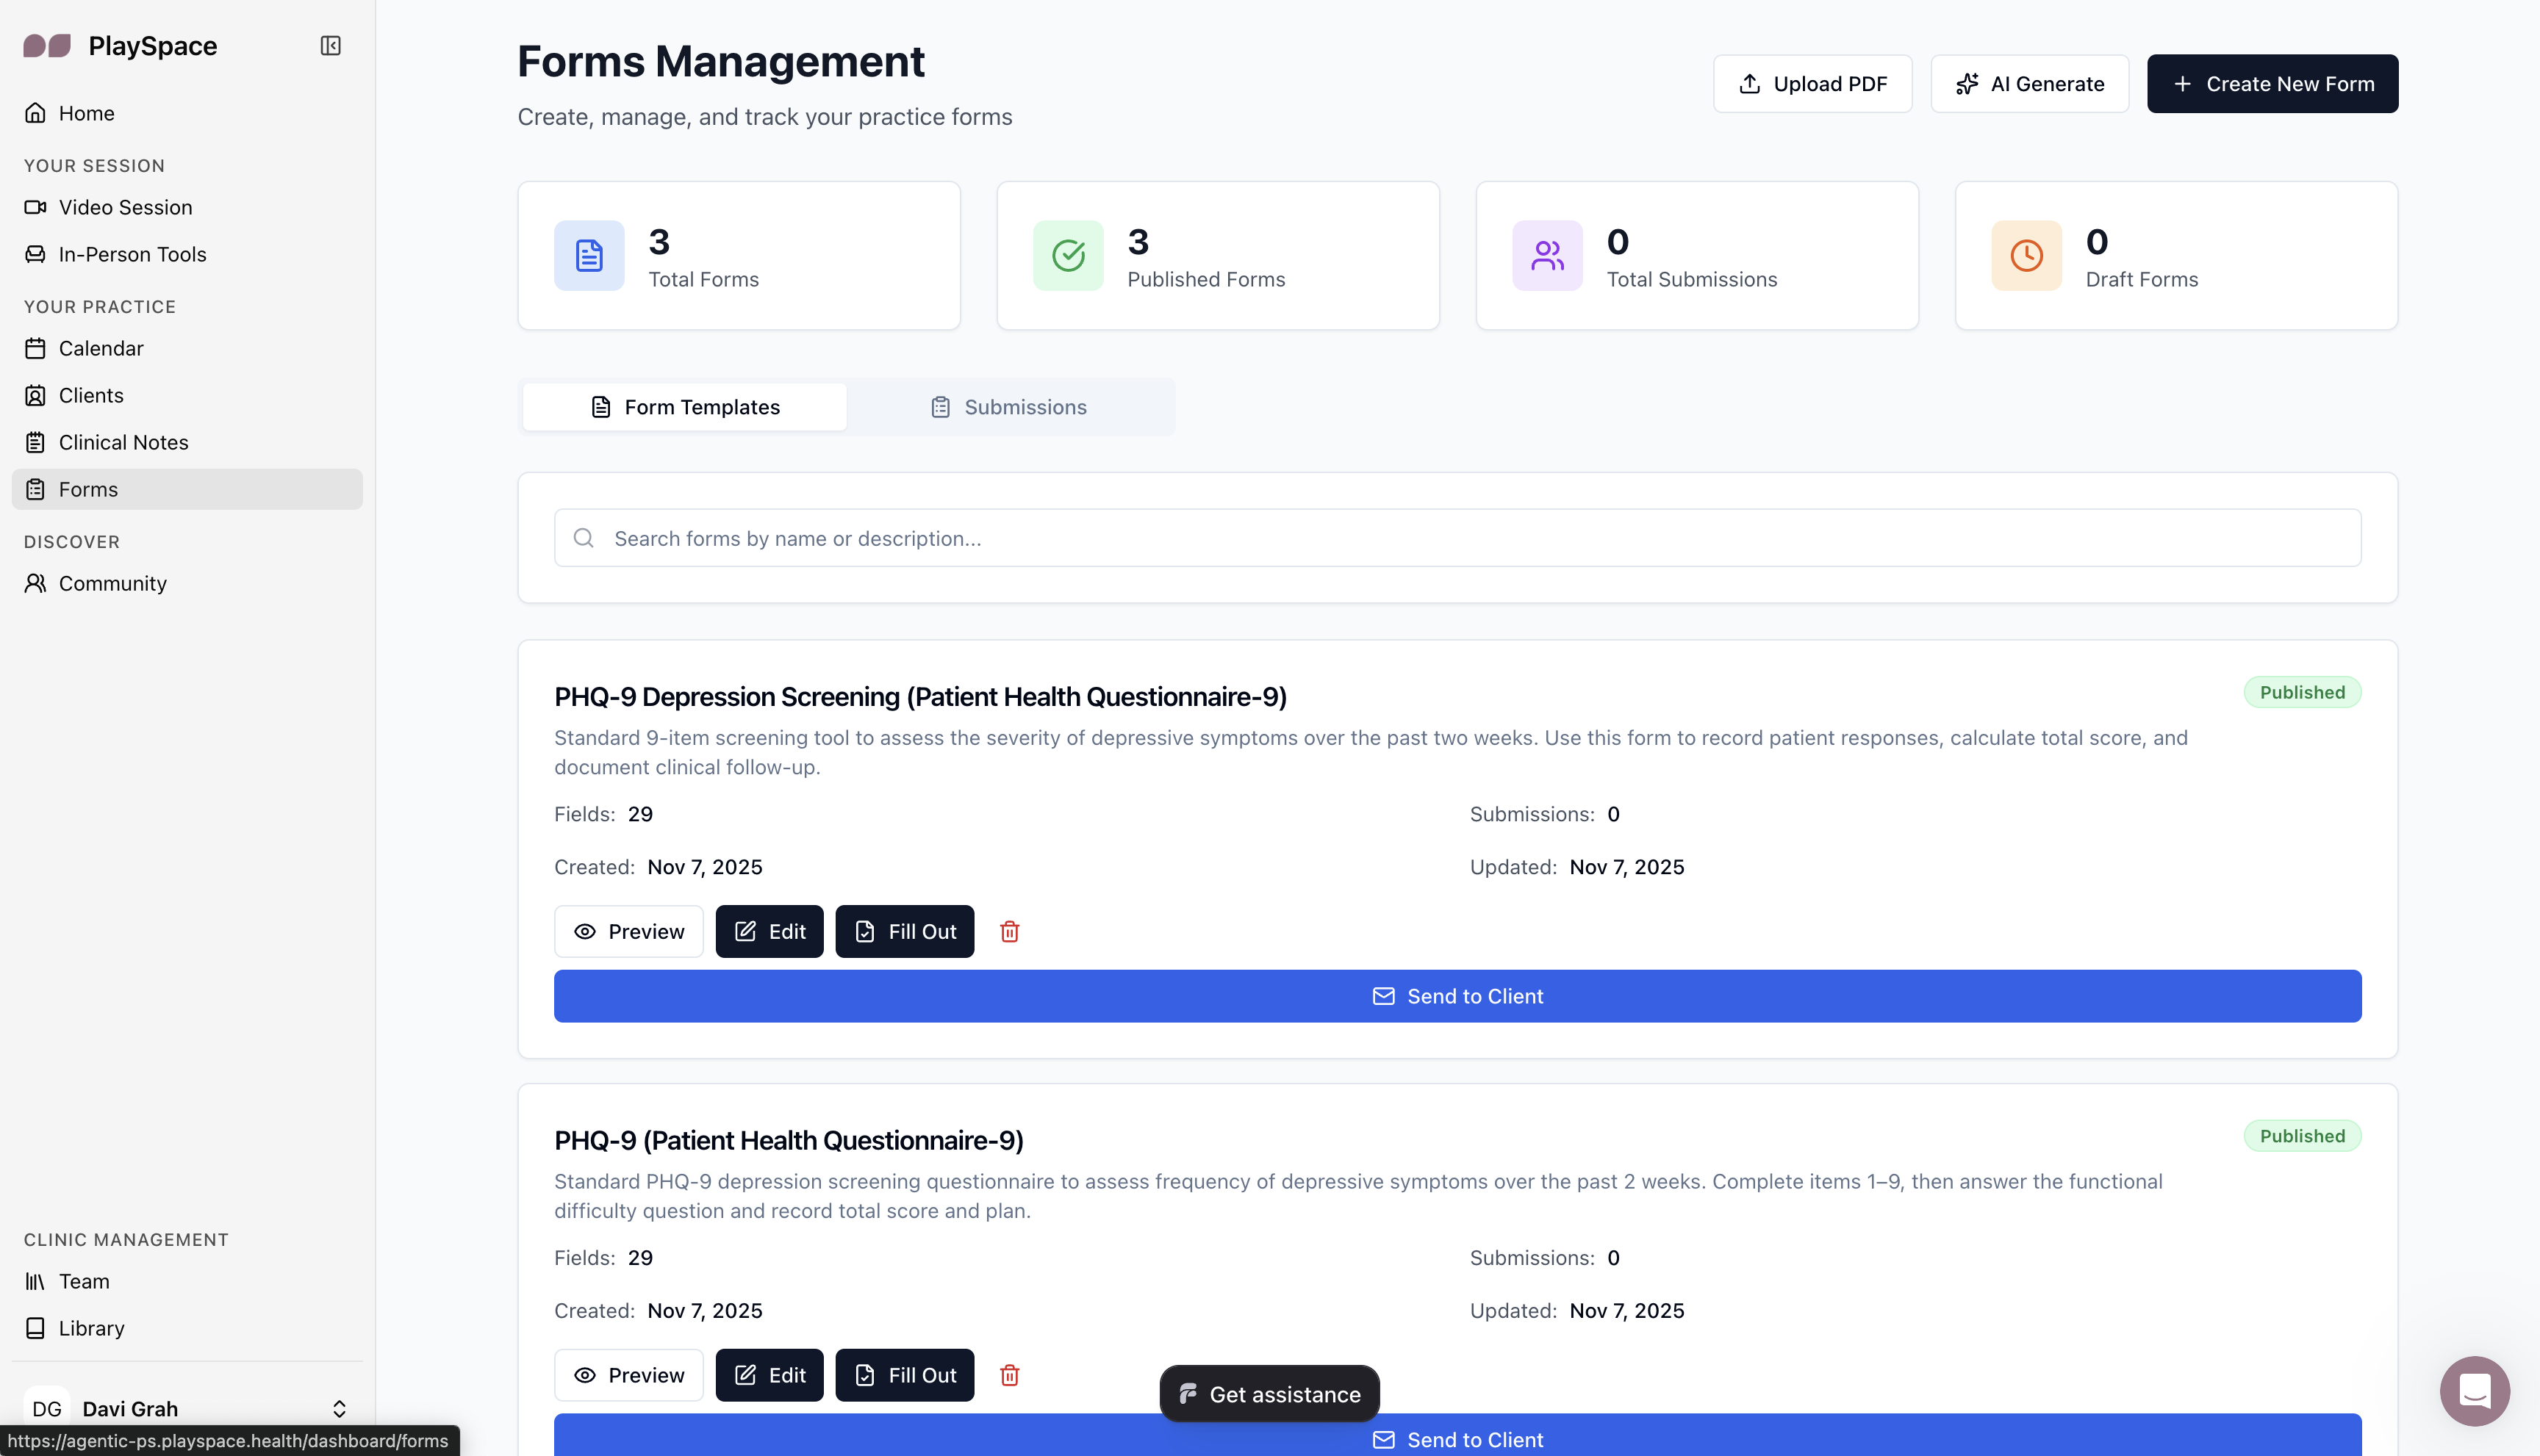The image size is (2540, 1456).
Task: Click trash icon on second PHQ-9 form
Action: 1009,1375
